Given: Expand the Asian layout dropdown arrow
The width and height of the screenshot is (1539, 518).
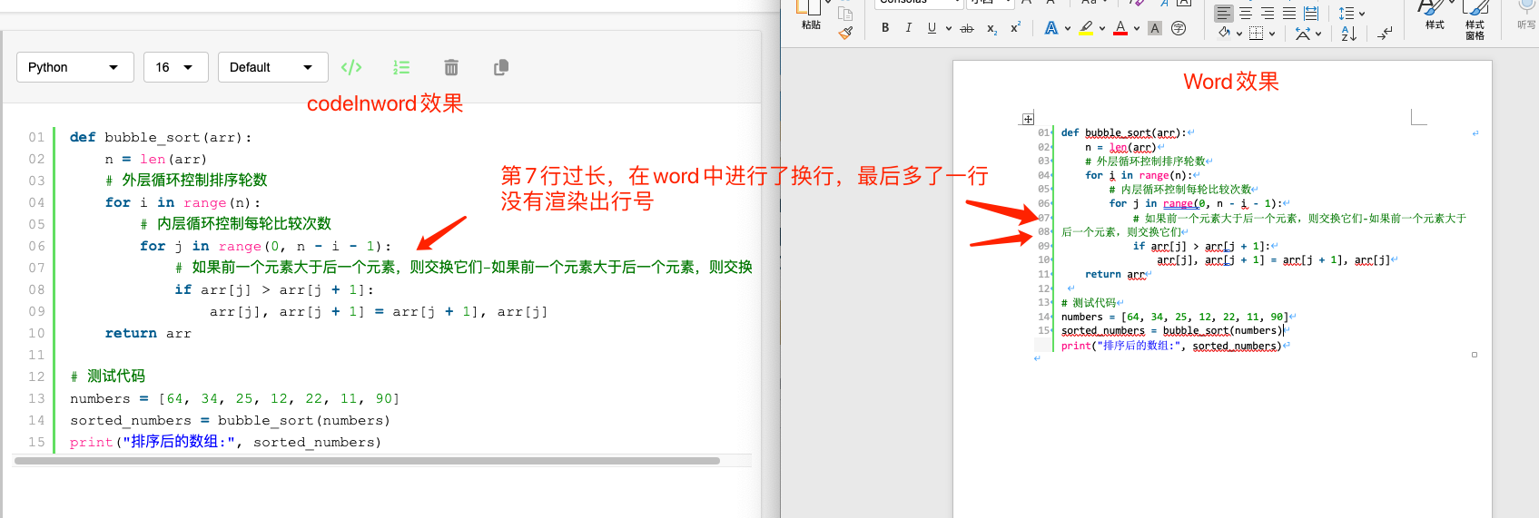Looking at the screenshot, I should [1318, 34].
